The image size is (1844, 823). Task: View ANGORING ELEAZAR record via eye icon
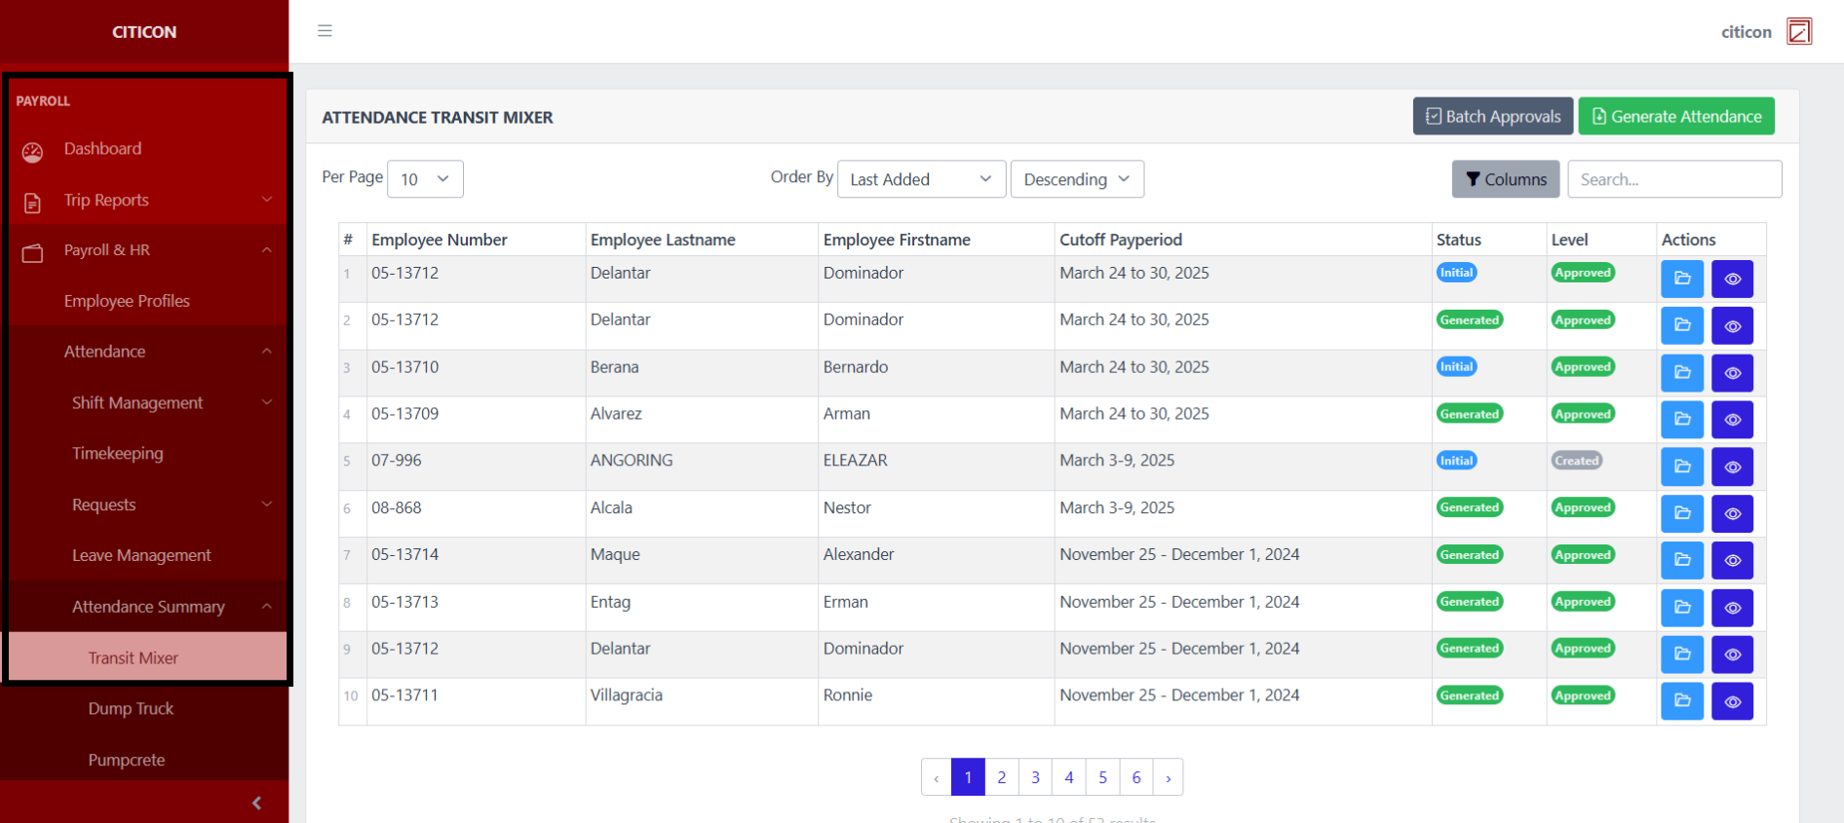1732,467
